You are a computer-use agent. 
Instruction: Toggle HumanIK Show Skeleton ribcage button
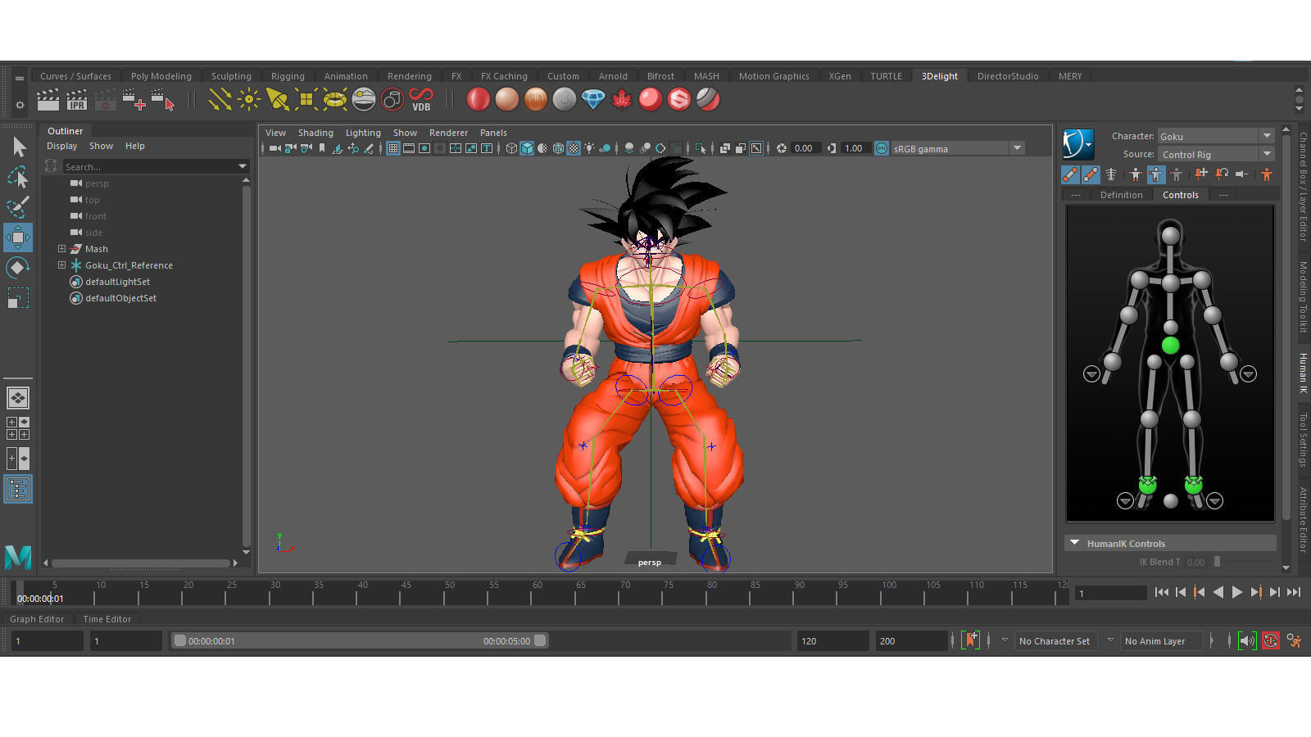pos(1111,174)
